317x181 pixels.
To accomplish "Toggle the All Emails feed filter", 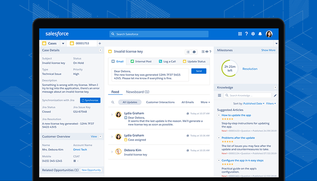I will [187, 102].
